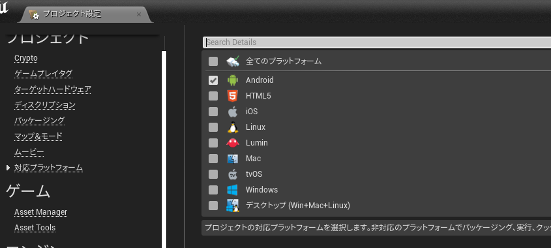Image resolution: width=551 pixels, height=248 pixels.
Task: Enable the Lumin platform checkbox
Action: point(213,143)
